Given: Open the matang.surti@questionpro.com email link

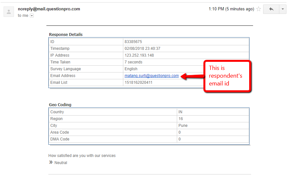Looking at the screenshot, I should pos(152,76).
